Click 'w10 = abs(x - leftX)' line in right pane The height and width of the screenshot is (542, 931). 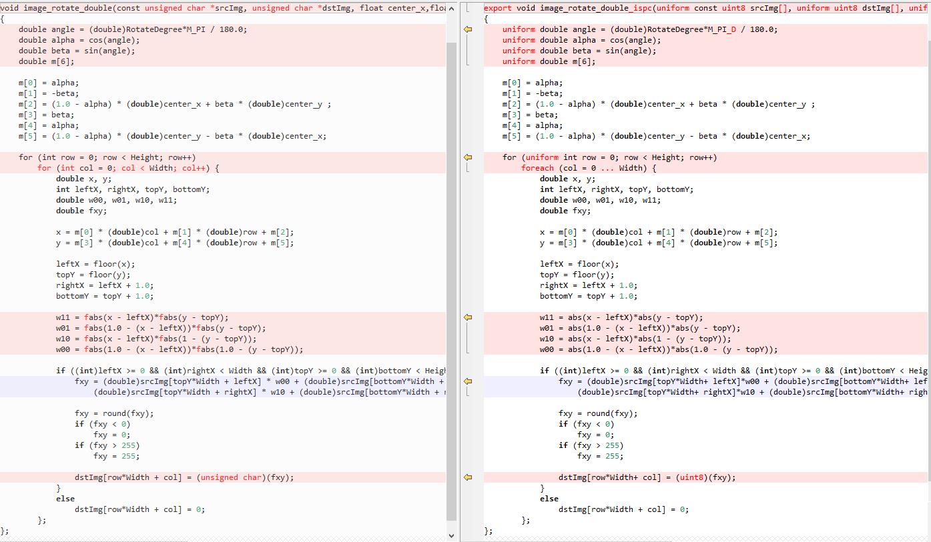636,339
